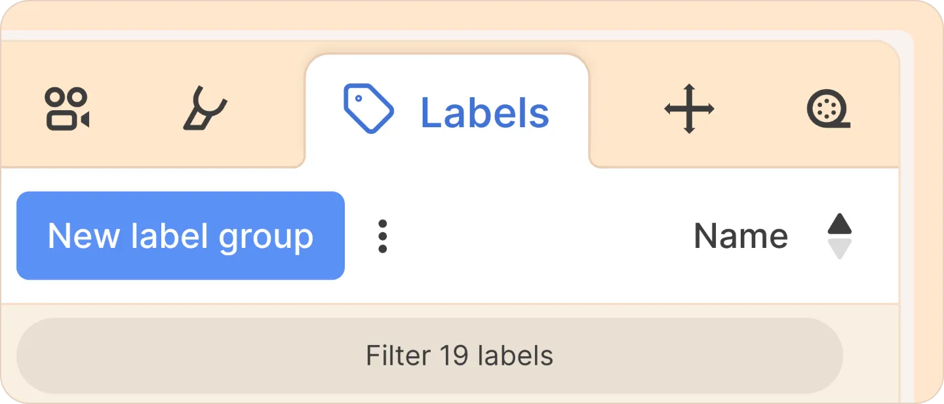Sort descending with the grey down arrow
This screenshot has width=944, height=404.
[839, 249]
